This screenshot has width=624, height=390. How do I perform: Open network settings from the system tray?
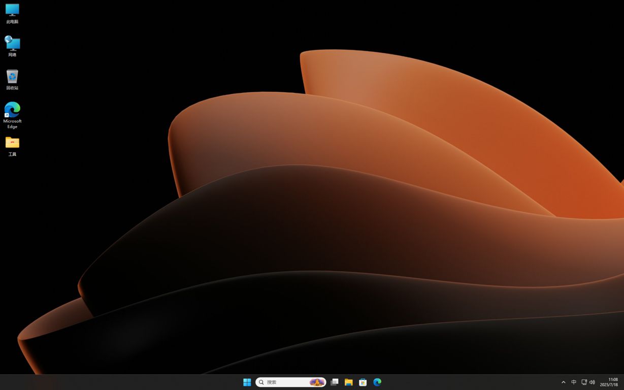coord(583,382)
